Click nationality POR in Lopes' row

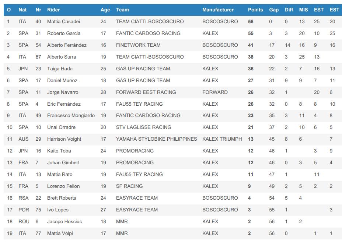[24, 210]
